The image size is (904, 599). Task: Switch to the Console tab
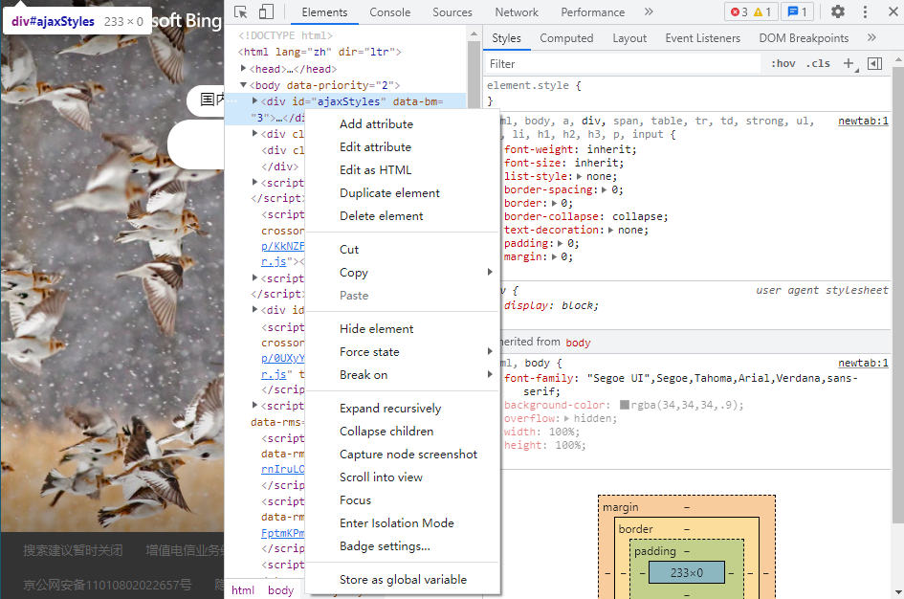point(390,12)
